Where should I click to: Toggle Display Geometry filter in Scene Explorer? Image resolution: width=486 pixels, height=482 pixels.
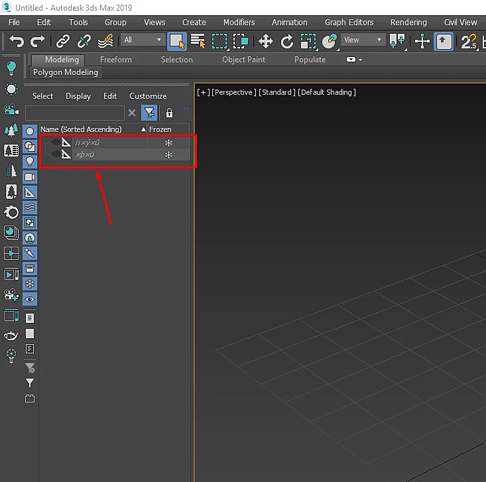coord(30,131)
